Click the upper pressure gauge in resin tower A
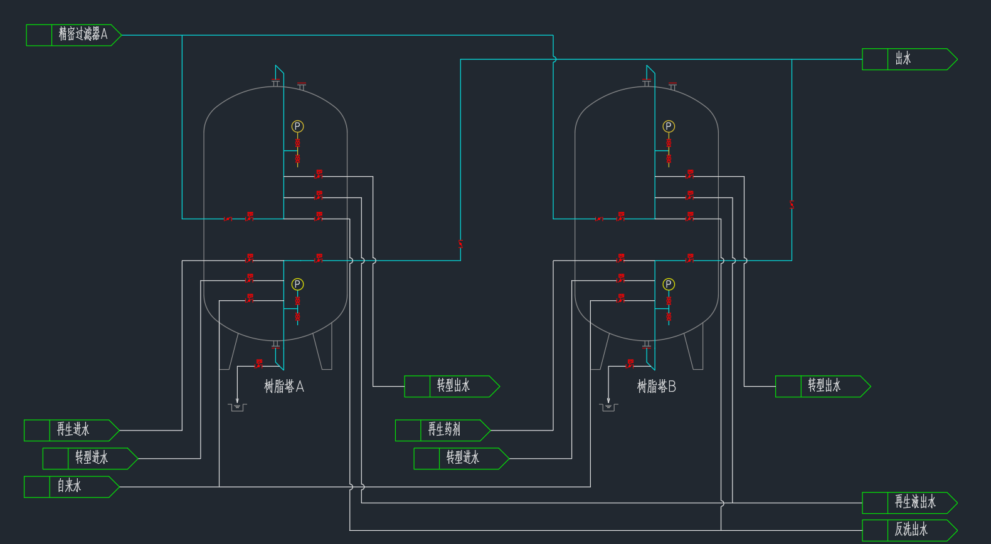 [297, 127]
